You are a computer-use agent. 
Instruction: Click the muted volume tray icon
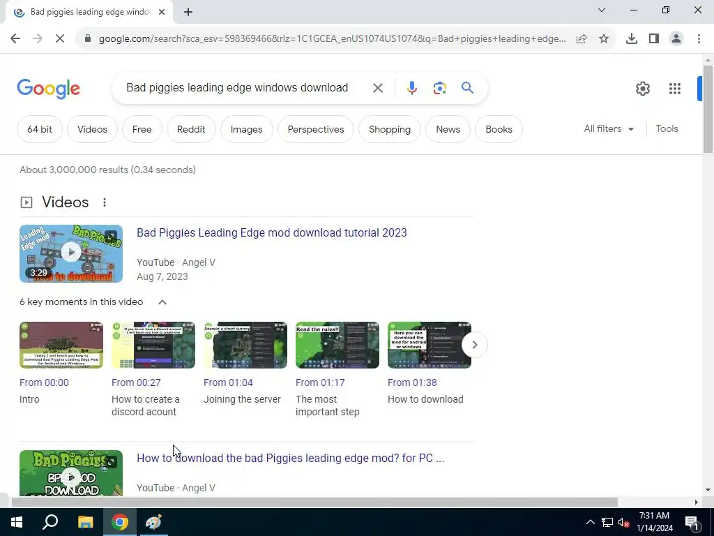point(623,522)
